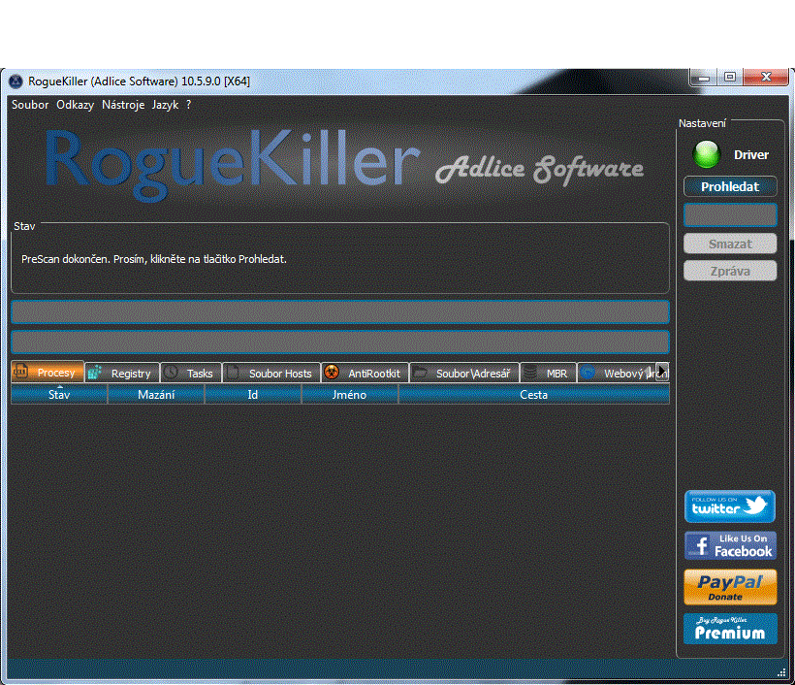The image size is (795, 685).
Task: Start a scan with Prohledat button
Action: pos(730,186)
